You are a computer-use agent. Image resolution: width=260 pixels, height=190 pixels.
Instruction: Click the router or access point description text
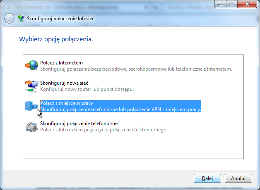[87, 89]
